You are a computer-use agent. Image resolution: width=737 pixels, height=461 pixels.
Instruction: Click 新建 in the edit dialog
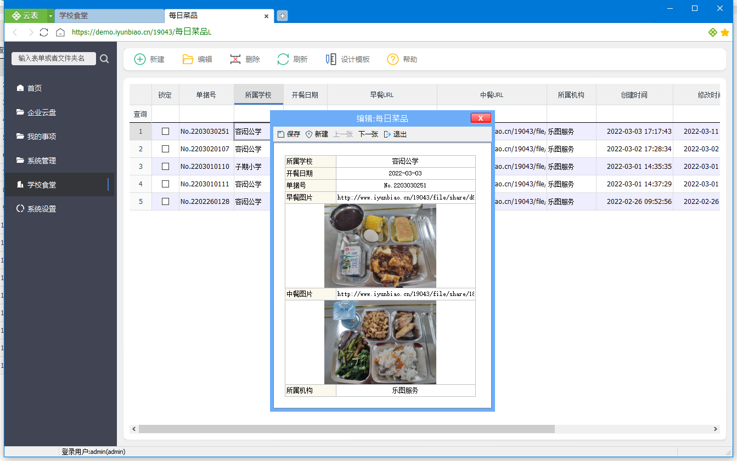[x=317, y=134]
